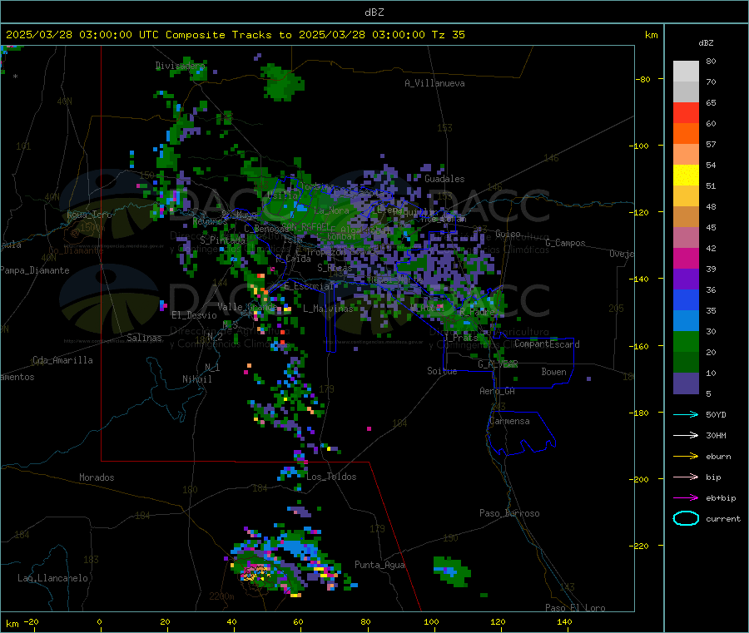Click the dBZ heading above the color scale
Screen dimensions: 749x633
(x=706, y=43)
